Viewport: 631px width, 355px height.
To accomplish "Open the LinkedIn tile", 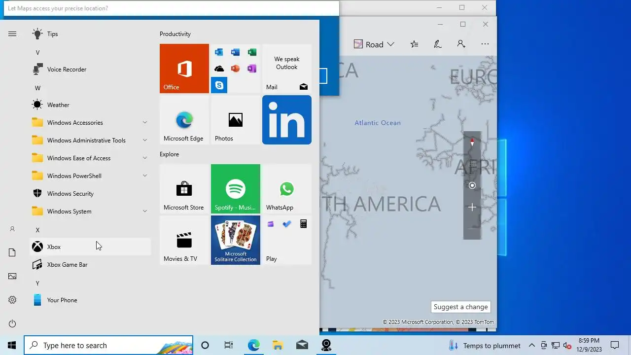I will 287,120.
